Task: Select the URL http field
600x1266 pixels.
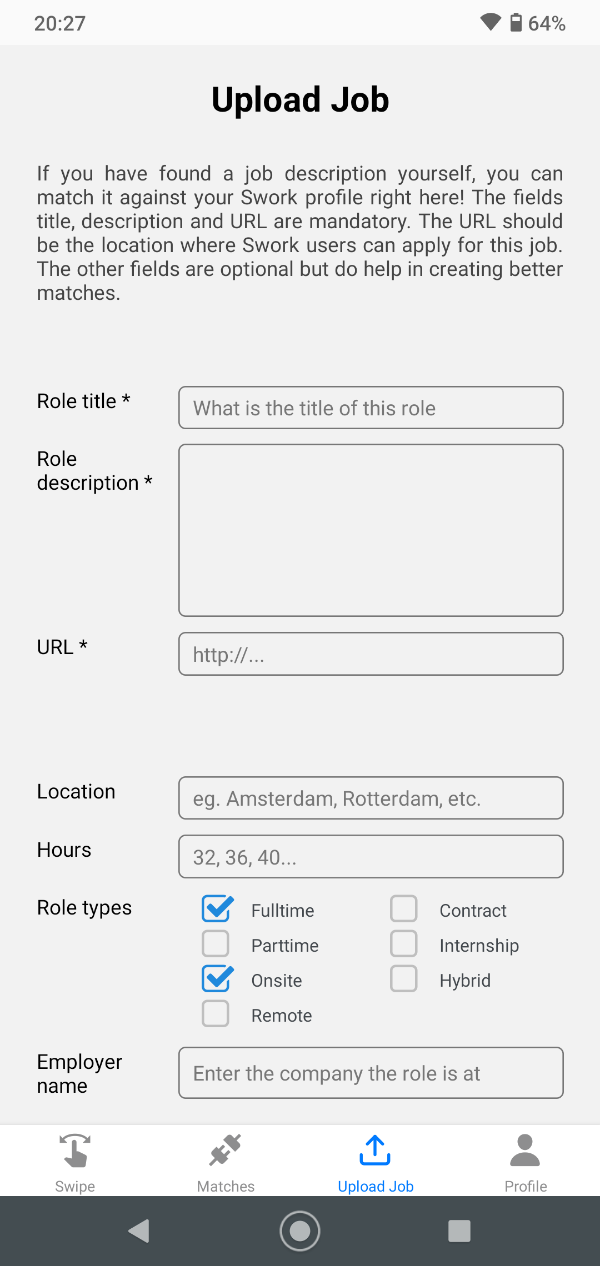Action: pos(371,654)
